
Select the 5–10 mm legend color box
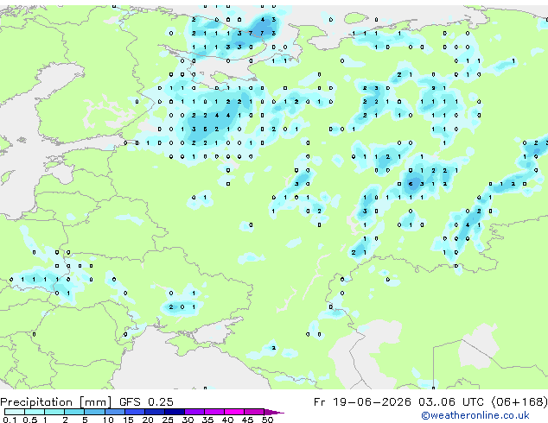point(94,412)
